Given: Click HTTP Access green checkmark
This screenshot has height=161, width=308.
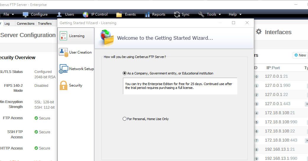Looking at the screenshot, I should pyautogui.click(x=36, y=148).
